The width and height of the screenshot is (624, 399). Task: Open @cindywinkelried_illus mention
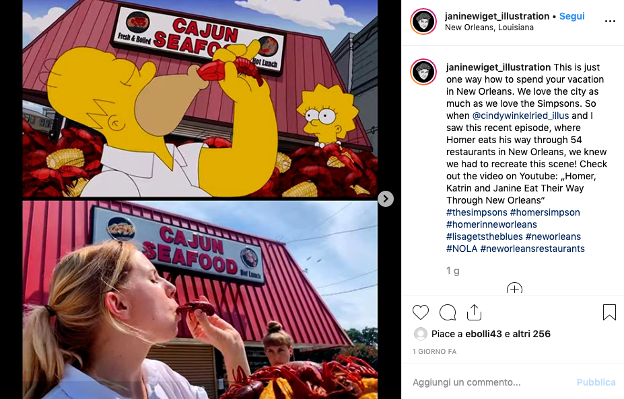(x=520, y=116)
